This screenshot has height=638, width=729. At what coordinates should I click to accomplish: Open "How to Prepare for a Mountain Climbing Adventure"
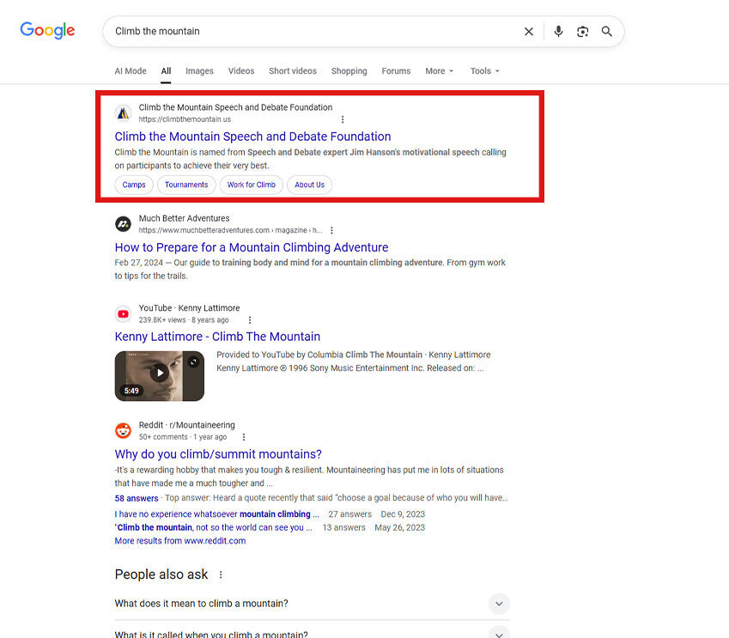(252, 247)
